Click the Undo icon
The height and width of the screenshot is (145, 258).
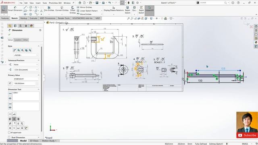pyautogui.click(x=109, y=3)
